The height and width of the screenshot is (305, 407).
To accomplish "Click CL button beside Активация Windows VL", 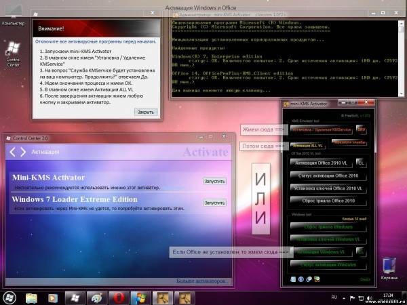I will pyautogui.click(x=361, y=252).
